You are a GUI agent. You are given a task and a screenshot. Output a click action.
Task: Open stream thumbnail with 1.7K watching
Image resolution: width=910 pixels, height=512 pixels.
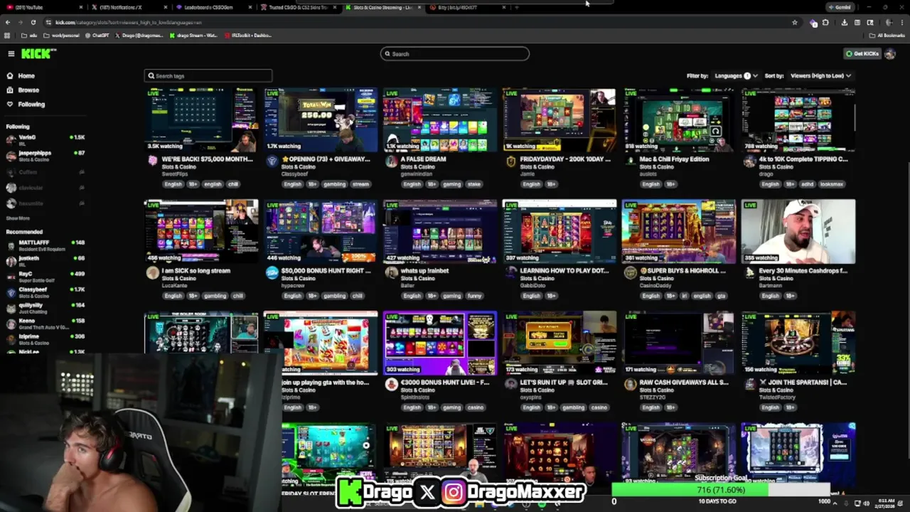tap(321, 119)
